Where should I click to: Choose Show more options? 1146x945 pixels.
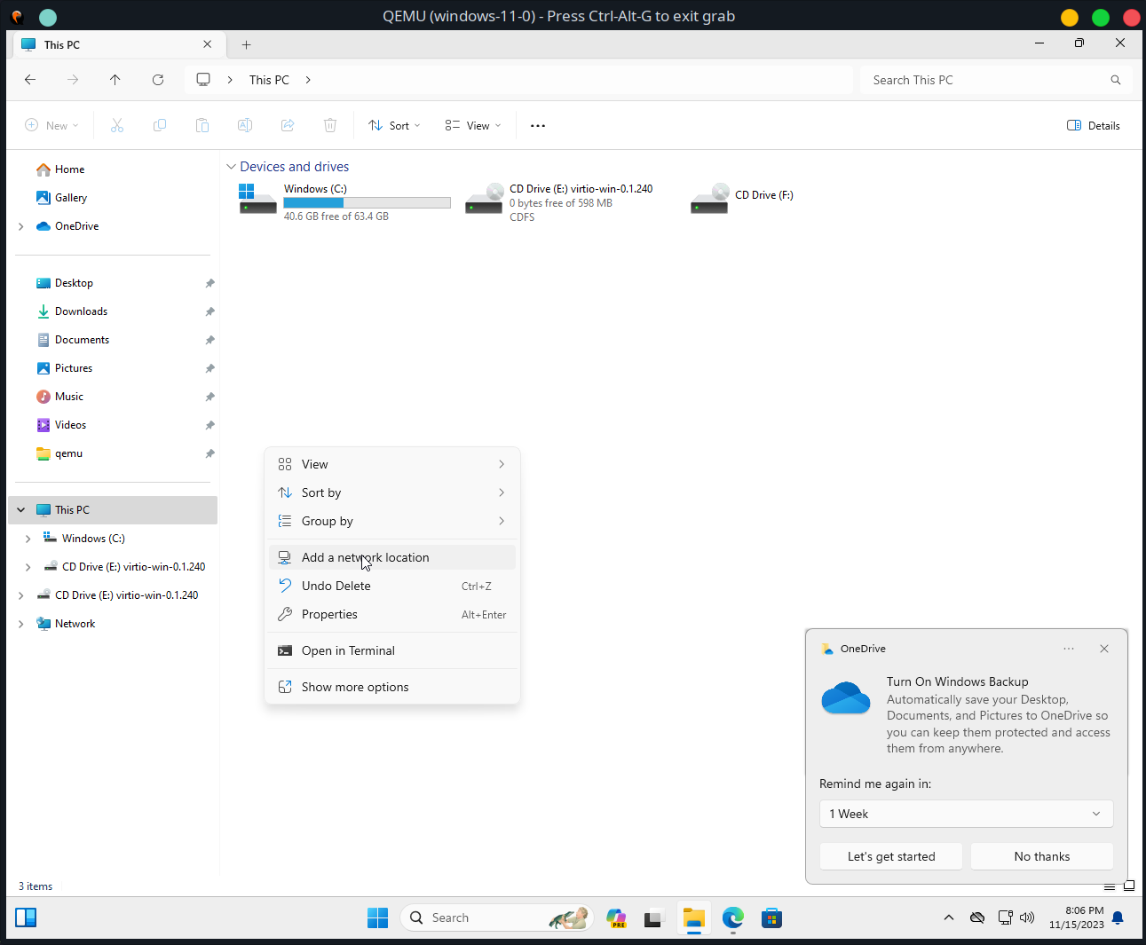(392, 687)
